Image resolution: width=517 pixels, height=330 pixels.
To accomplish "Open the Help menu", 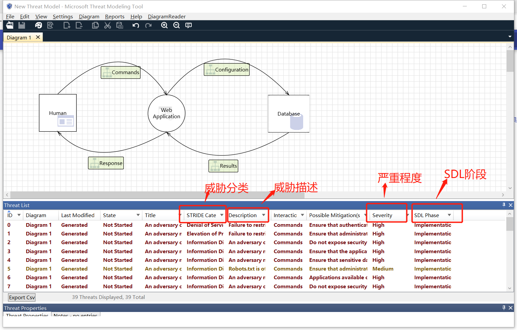I will click(x=136, y=16).
